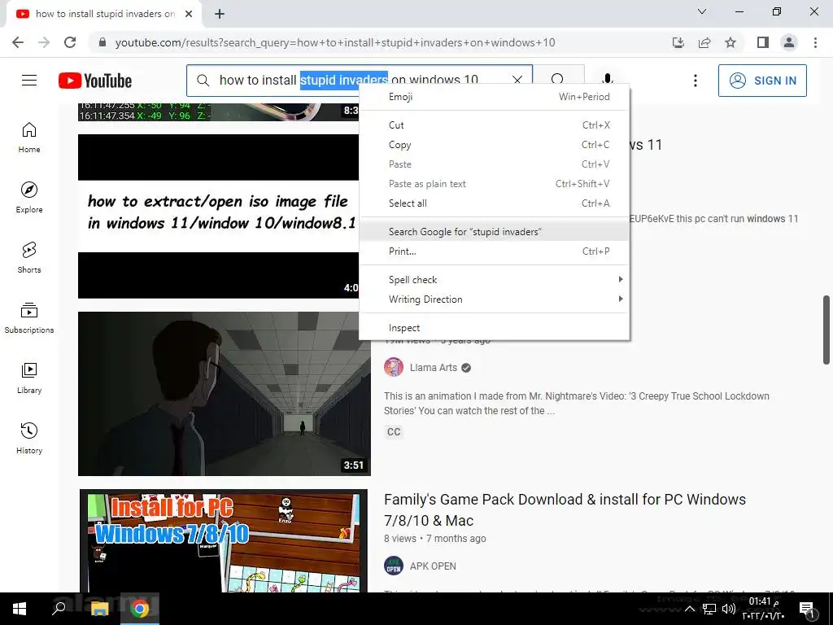Expand the Spell check submenu
Image resolution: width=833 pixels, height=625 pixels.
pos(495,280)
